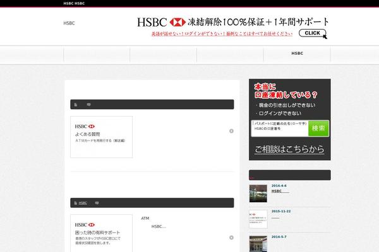Viewport: 379px width, 252px height.
Task: Click the HSBC HSBC text in top black bar
Action: (x=74, y=3)
